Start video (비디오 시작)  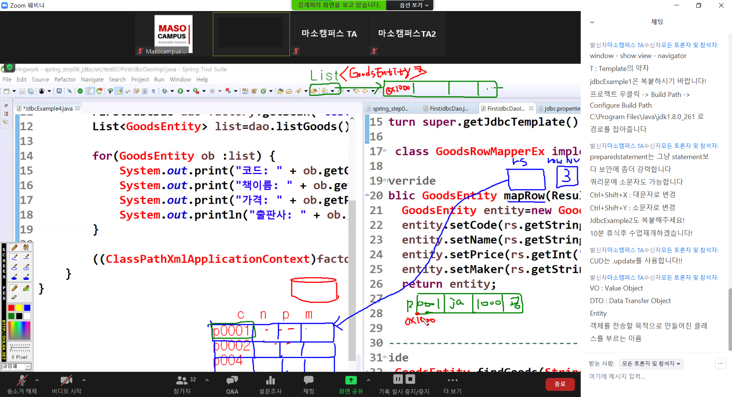(66, 381)
